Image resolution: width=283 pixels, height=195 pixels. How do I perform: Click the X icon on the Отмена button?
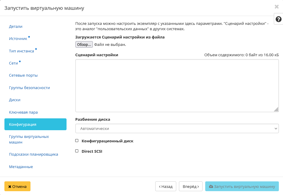[x=10, y=186]
